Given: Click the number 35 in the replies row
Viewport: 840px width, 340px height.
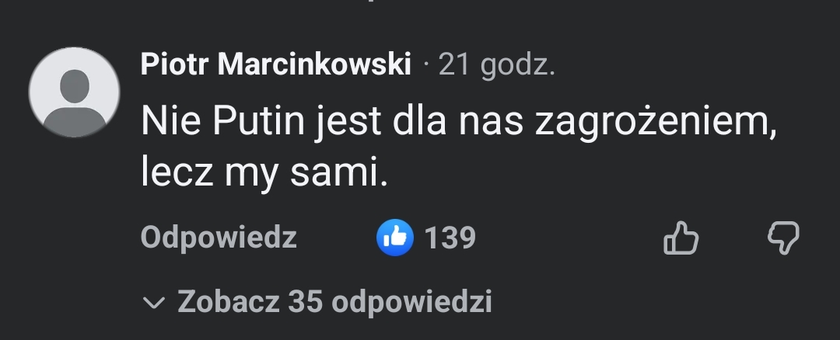Looking at the screenshot, I should tap(305, 301).
